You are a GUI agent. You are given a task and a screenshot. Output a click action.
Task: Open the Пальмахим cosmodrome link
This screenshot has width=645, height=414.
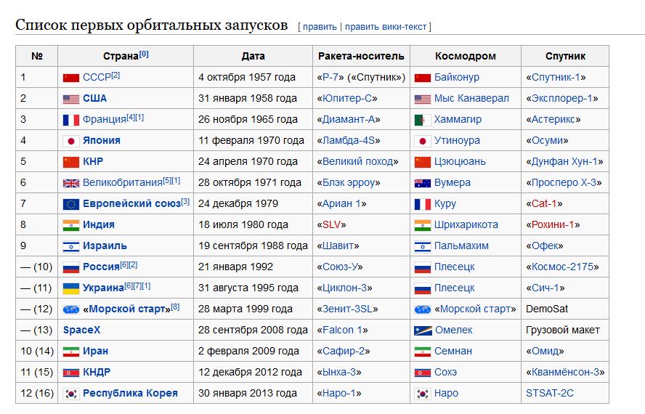461,245
